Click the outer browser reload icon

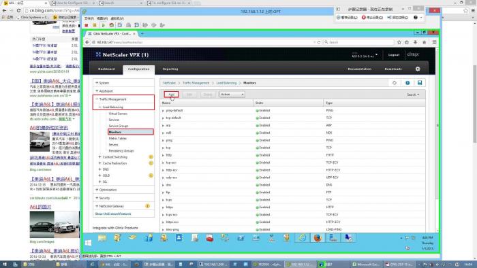point(18,11)
